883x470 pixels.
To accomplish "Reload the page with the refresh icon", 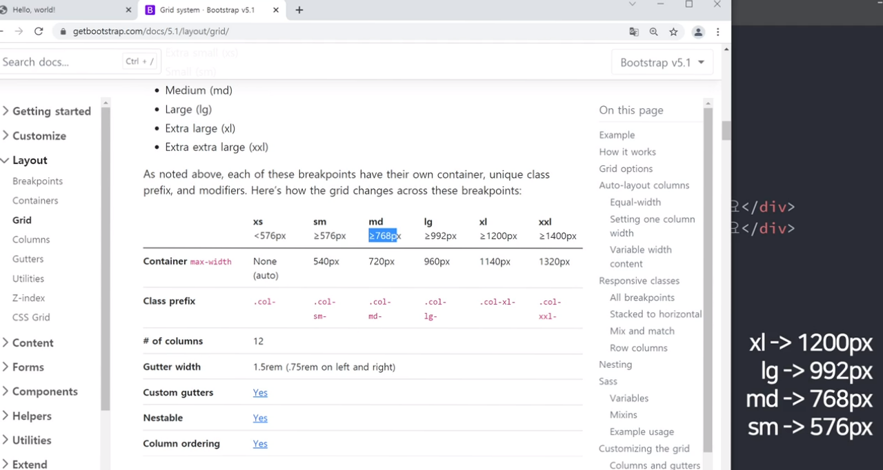I will pyautogui.click(x=39, y=32).
